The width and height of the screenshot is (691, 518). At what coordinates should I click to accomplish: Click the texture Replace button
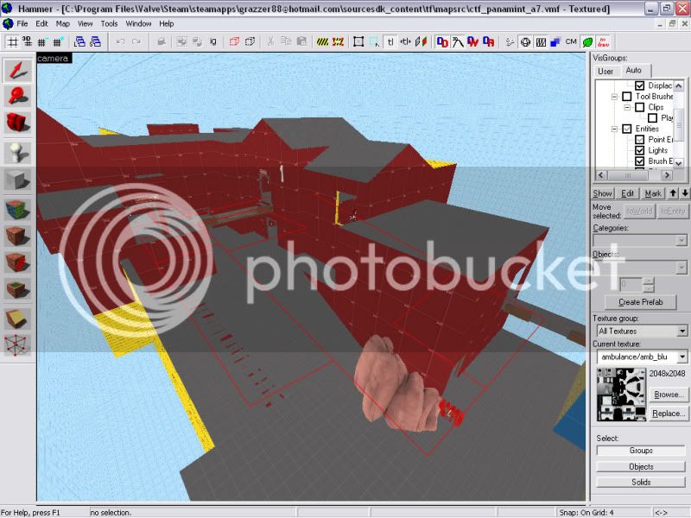point(668,414)
